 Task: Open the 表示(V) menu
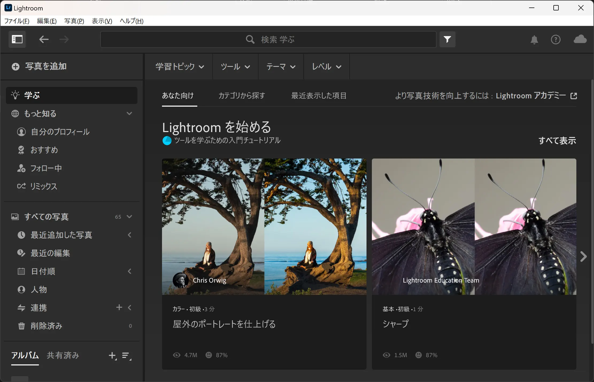102,21
